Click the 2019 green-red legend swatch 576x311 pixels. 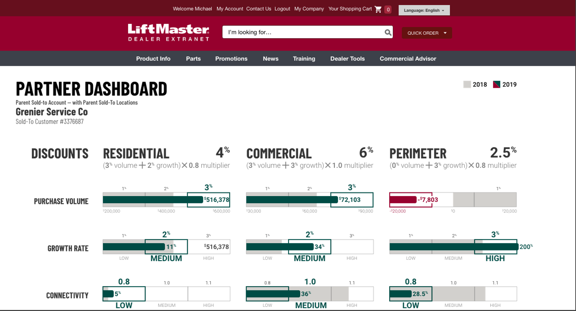[x=496, y=85]
